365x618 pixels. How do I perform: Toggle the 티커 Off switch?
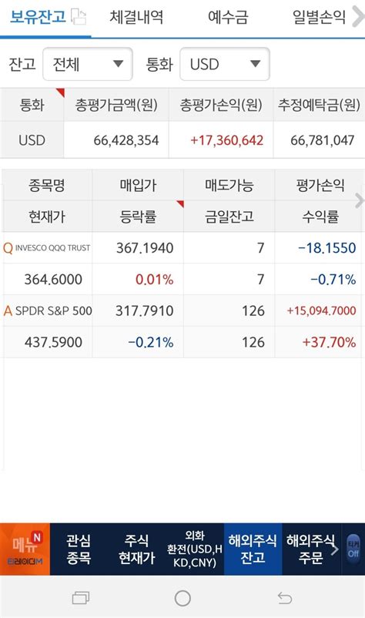353,549
